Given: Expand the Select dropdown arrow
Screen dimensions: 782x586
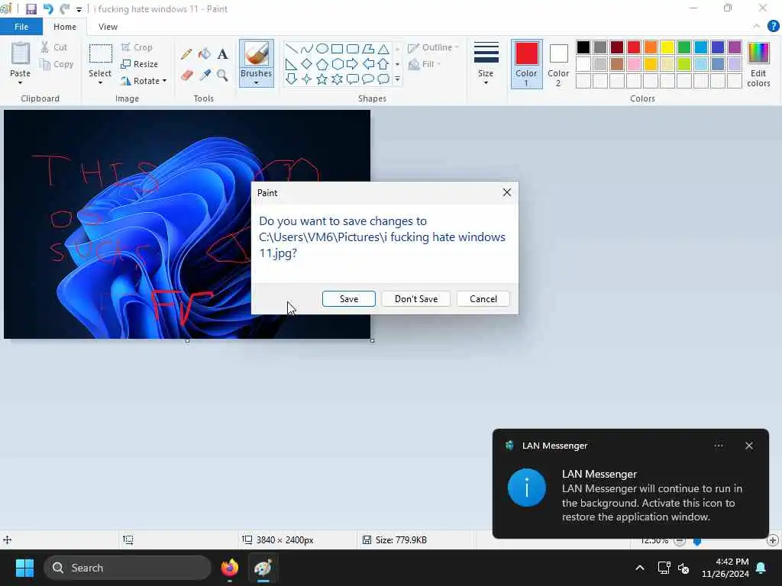Looking at the screenshot, I should pyautogui.click(x=100, y=82).
